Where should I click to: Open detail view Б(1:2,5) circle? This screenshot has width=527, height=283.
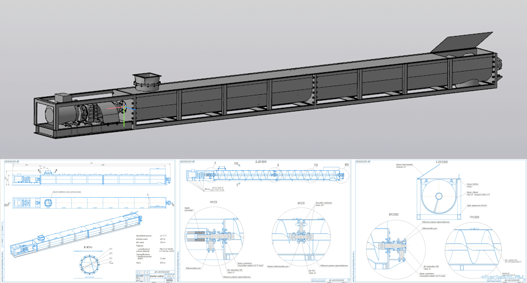[301, 237]
